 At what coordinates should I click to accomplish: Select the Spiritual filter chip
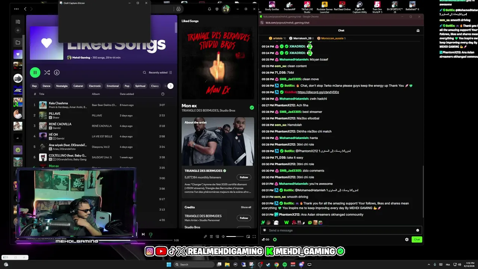pyautogui.click(x=140, y=86)
